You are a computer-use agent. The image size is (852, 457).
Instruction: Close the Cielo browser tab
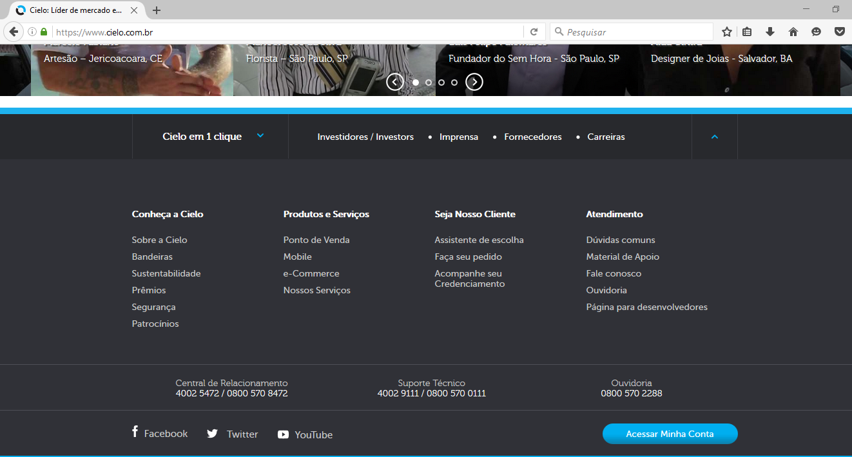pyautogui.click(x=134, y=10)
